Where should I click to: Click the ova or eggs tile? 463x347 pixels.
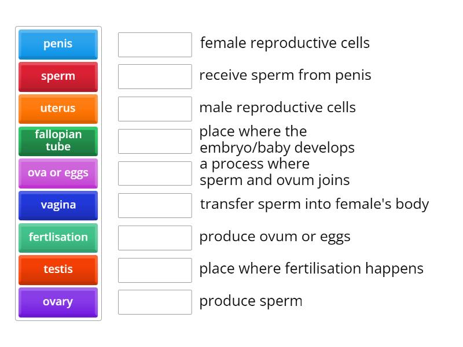point(58,173)
